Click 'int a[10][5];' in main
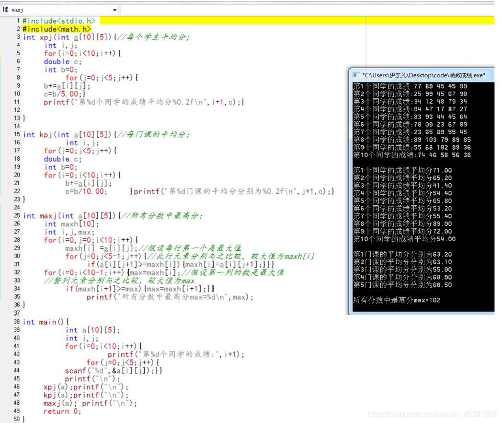Image resolution: width=502 pixels, height=423 pixels. tap(93, 330)
